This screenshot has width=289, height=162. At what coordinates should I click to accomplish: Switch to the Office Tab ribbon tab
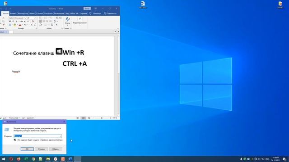coord(74,13)
